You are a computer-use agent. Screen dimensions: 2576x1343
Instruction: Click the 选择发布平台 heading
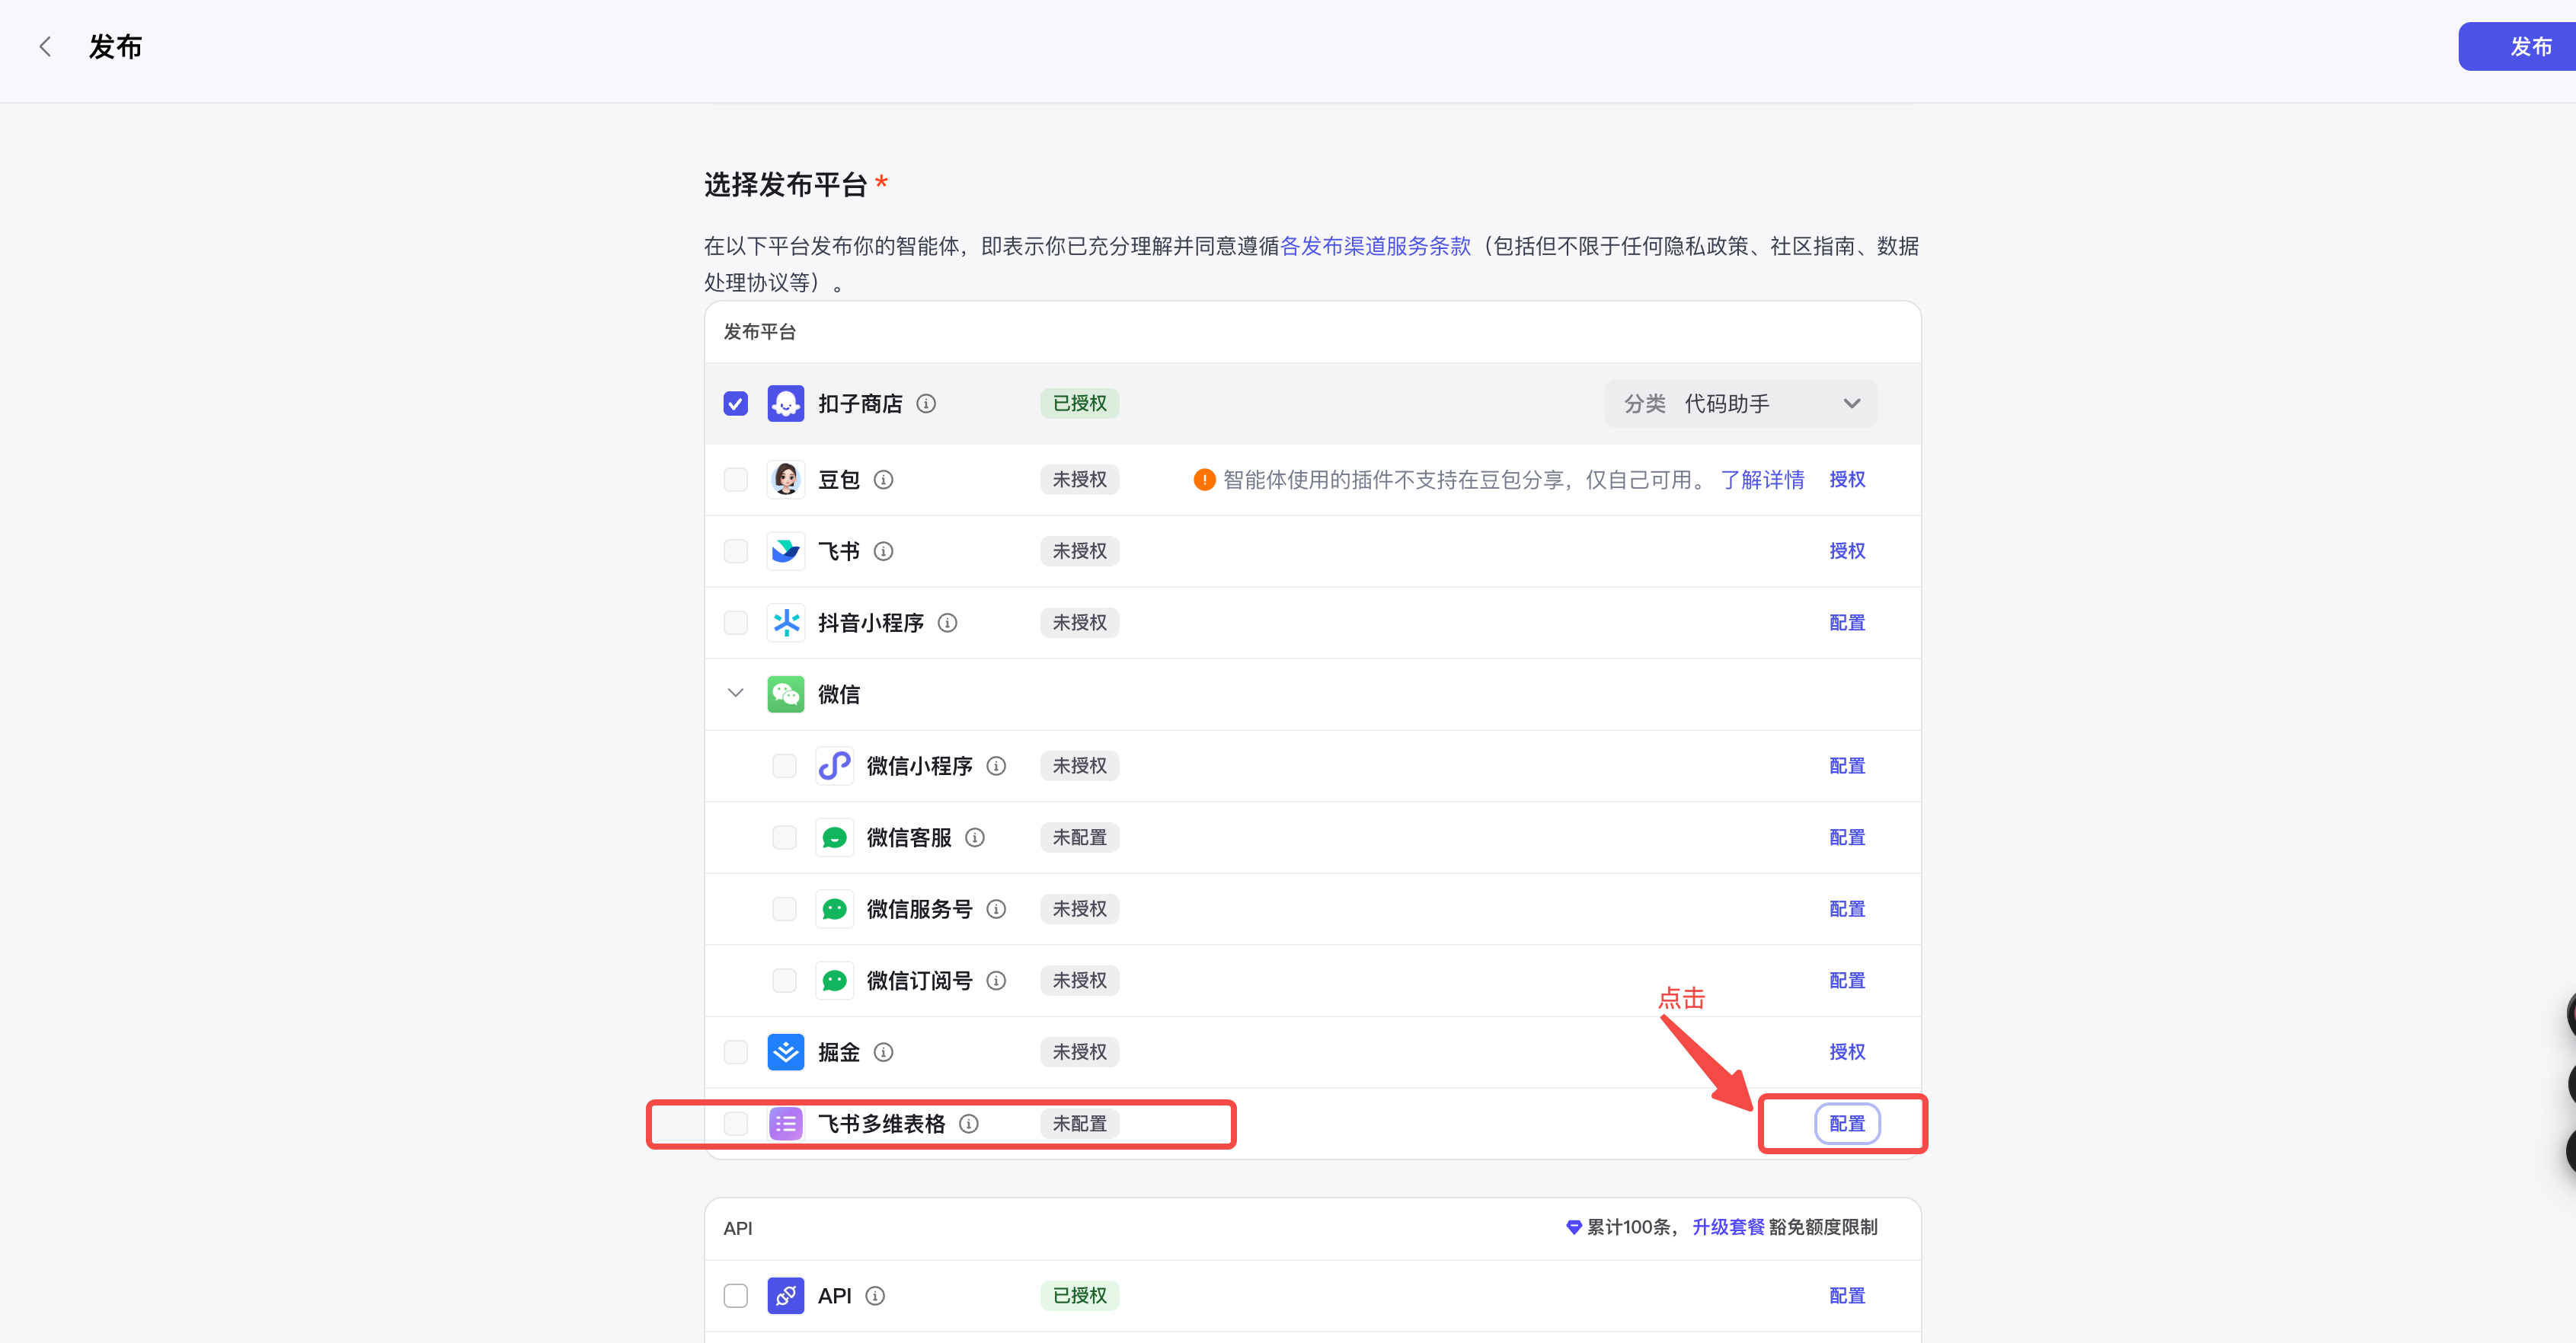pos(785,185)
